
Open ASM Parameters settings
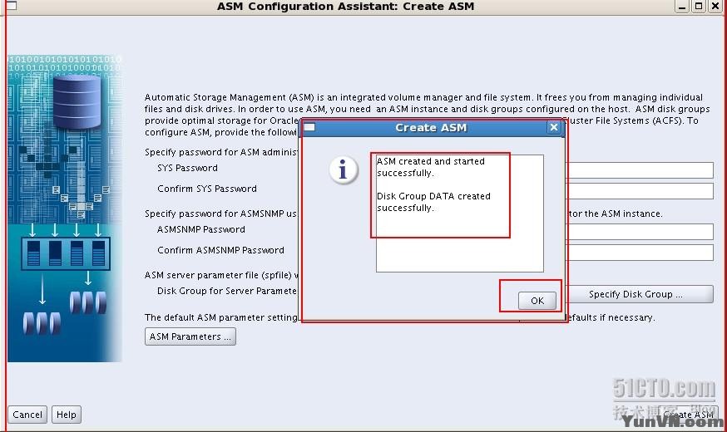coord(190,336)
